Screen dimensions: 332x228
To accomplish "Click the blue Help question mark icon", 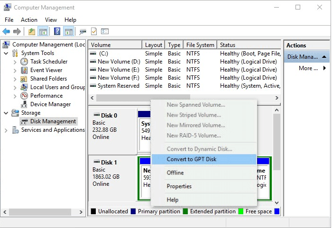I will click(57, 32).
